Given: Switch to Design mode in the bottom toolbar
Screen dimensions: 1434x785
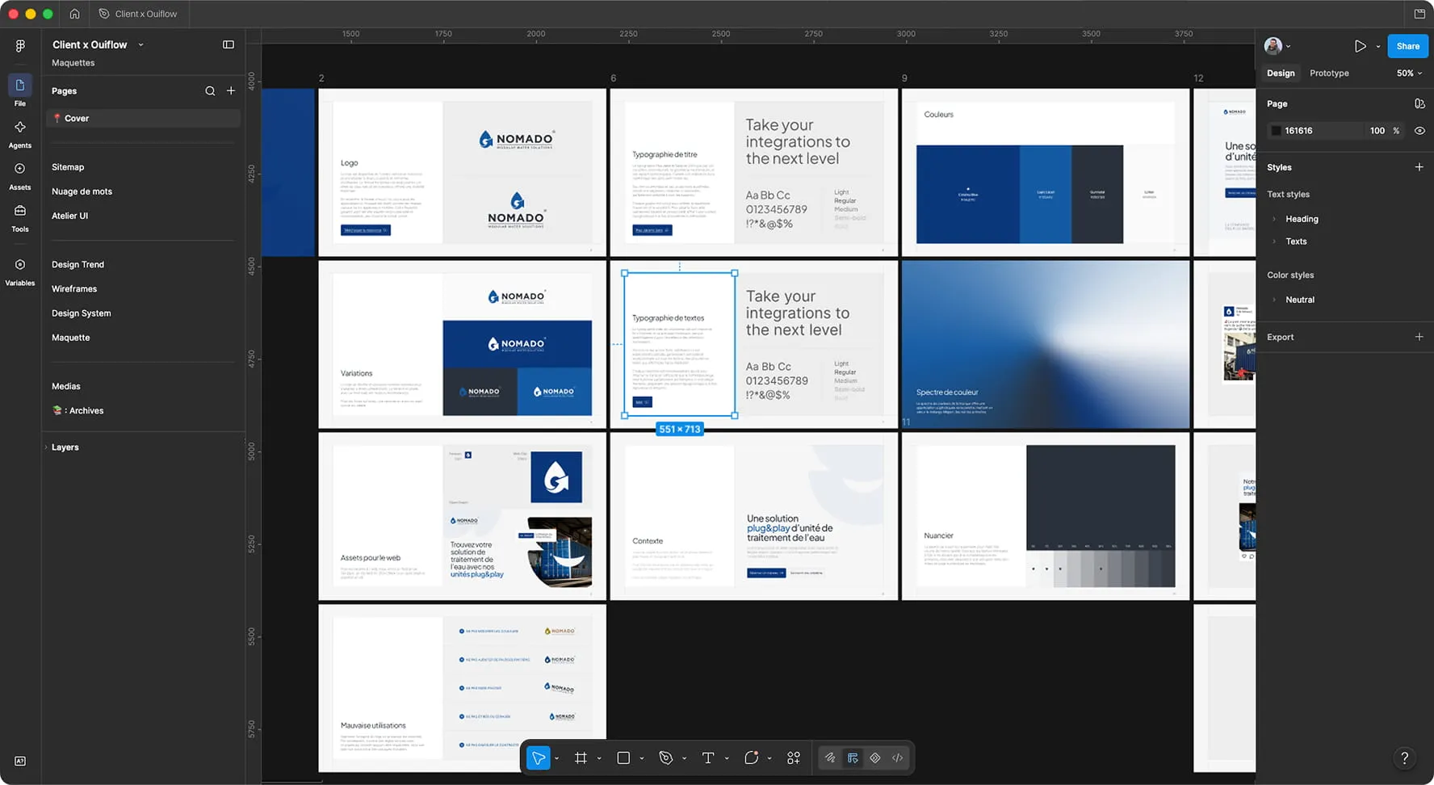Looking at the screenshot, I should point(853,758).
